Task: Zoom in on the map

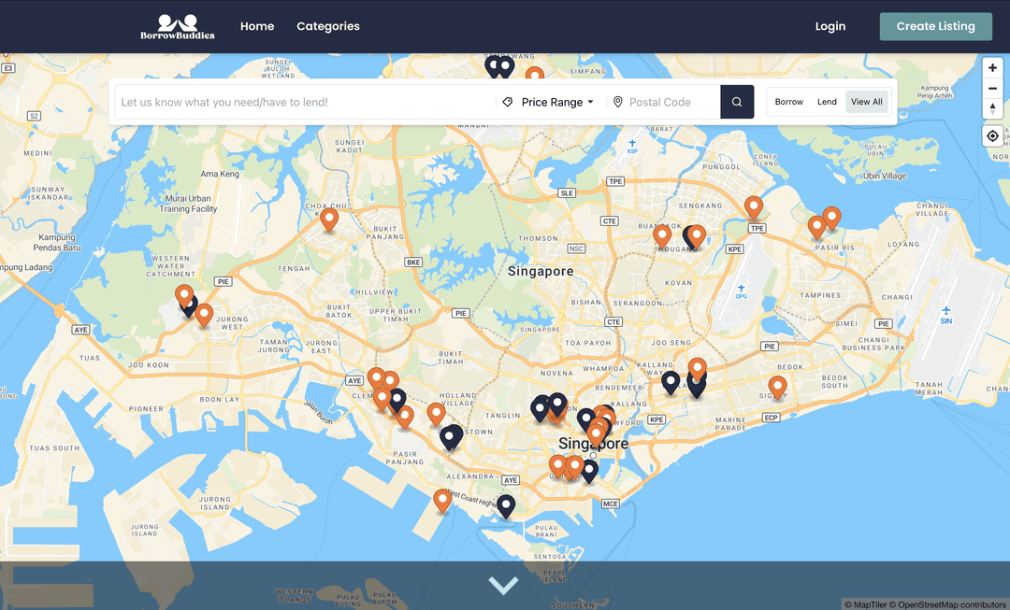Action: pyautogui.click(x=992, y=67)
